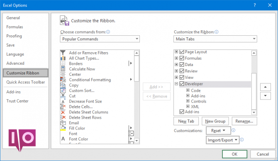
Task: Click the Delete Cells icon
Action: (63, 107)
